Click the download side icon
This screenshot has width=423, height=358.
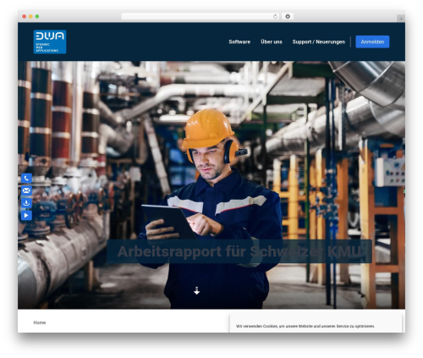(26, 203)
